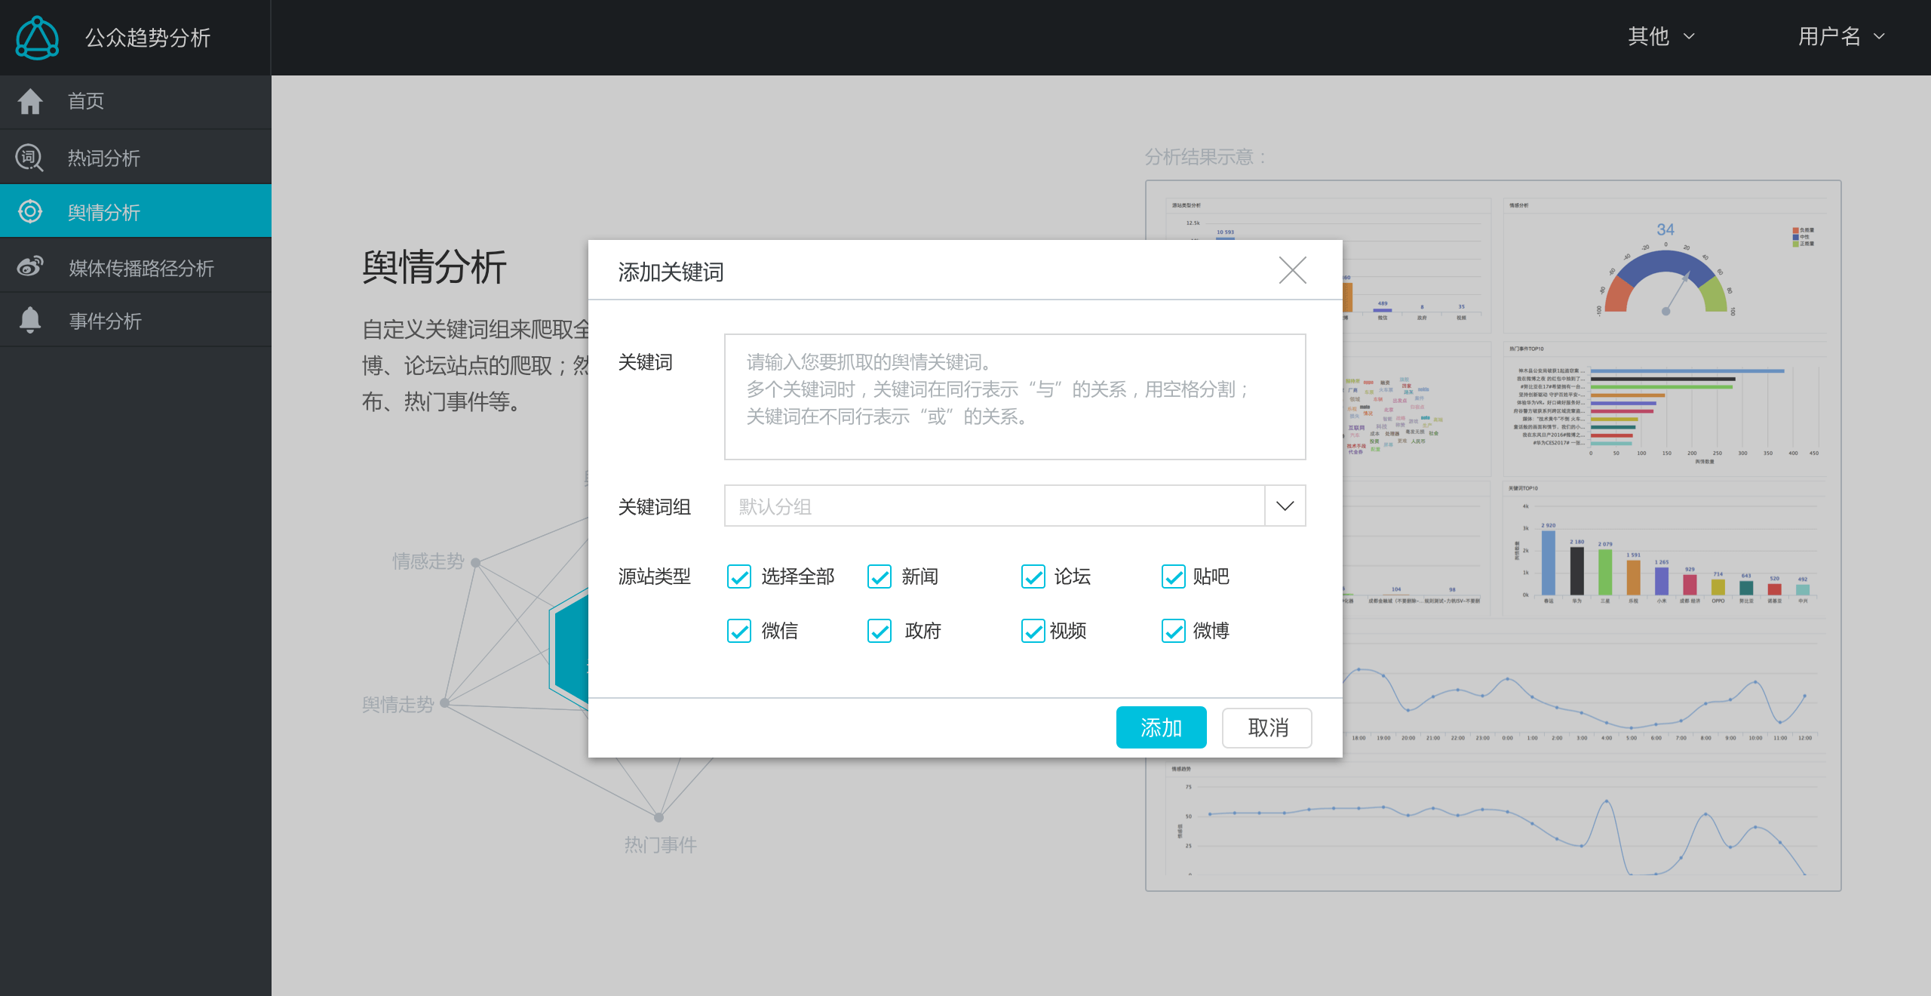The image size is (1931, 996).
Task: Click the 舆情分析 target icon
Action: point(30,211)
